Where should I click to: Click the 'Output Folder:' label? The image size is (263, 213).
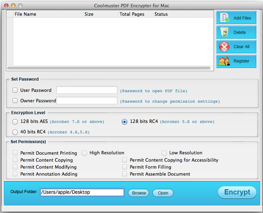click(x=24, y=192)
